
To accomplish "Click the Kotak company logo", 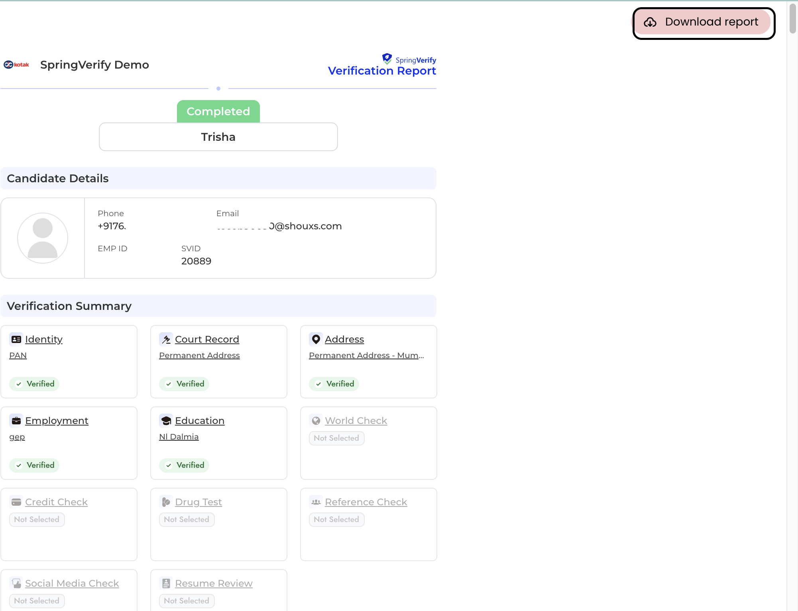I will pos(16,65).
